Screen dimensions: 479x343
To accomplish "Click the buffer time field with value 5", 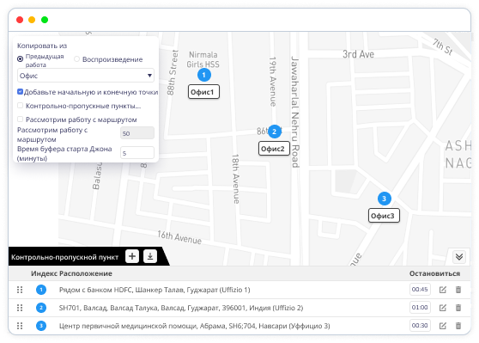I will pyautogui.click(x=137, y=153).
